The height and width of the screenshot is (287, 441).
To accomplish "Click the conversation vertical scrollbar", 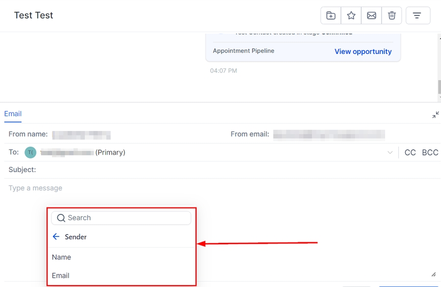I will pyautogui.click(x=439, y=87).
